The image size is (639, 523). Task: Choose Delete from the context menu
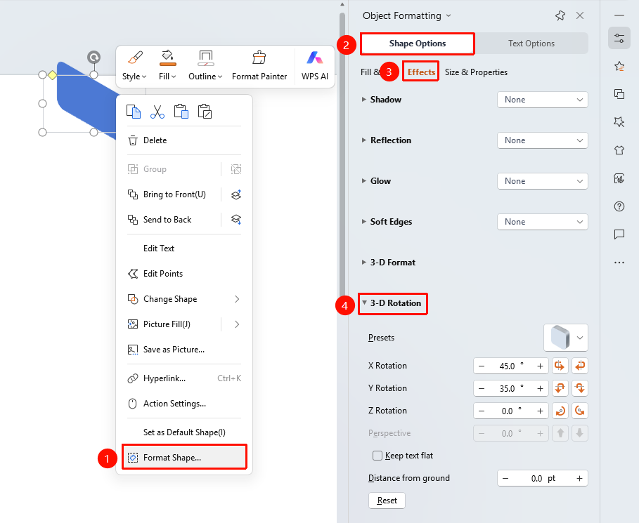[184, 140]
